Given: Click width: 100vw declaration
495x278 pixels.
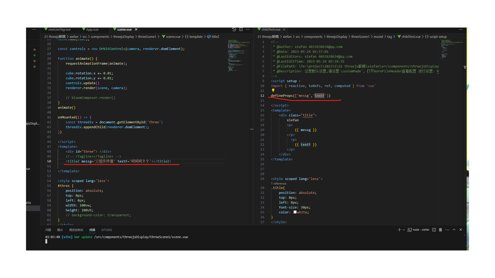Looking at the screenshot, I should (x=78, y=205).
